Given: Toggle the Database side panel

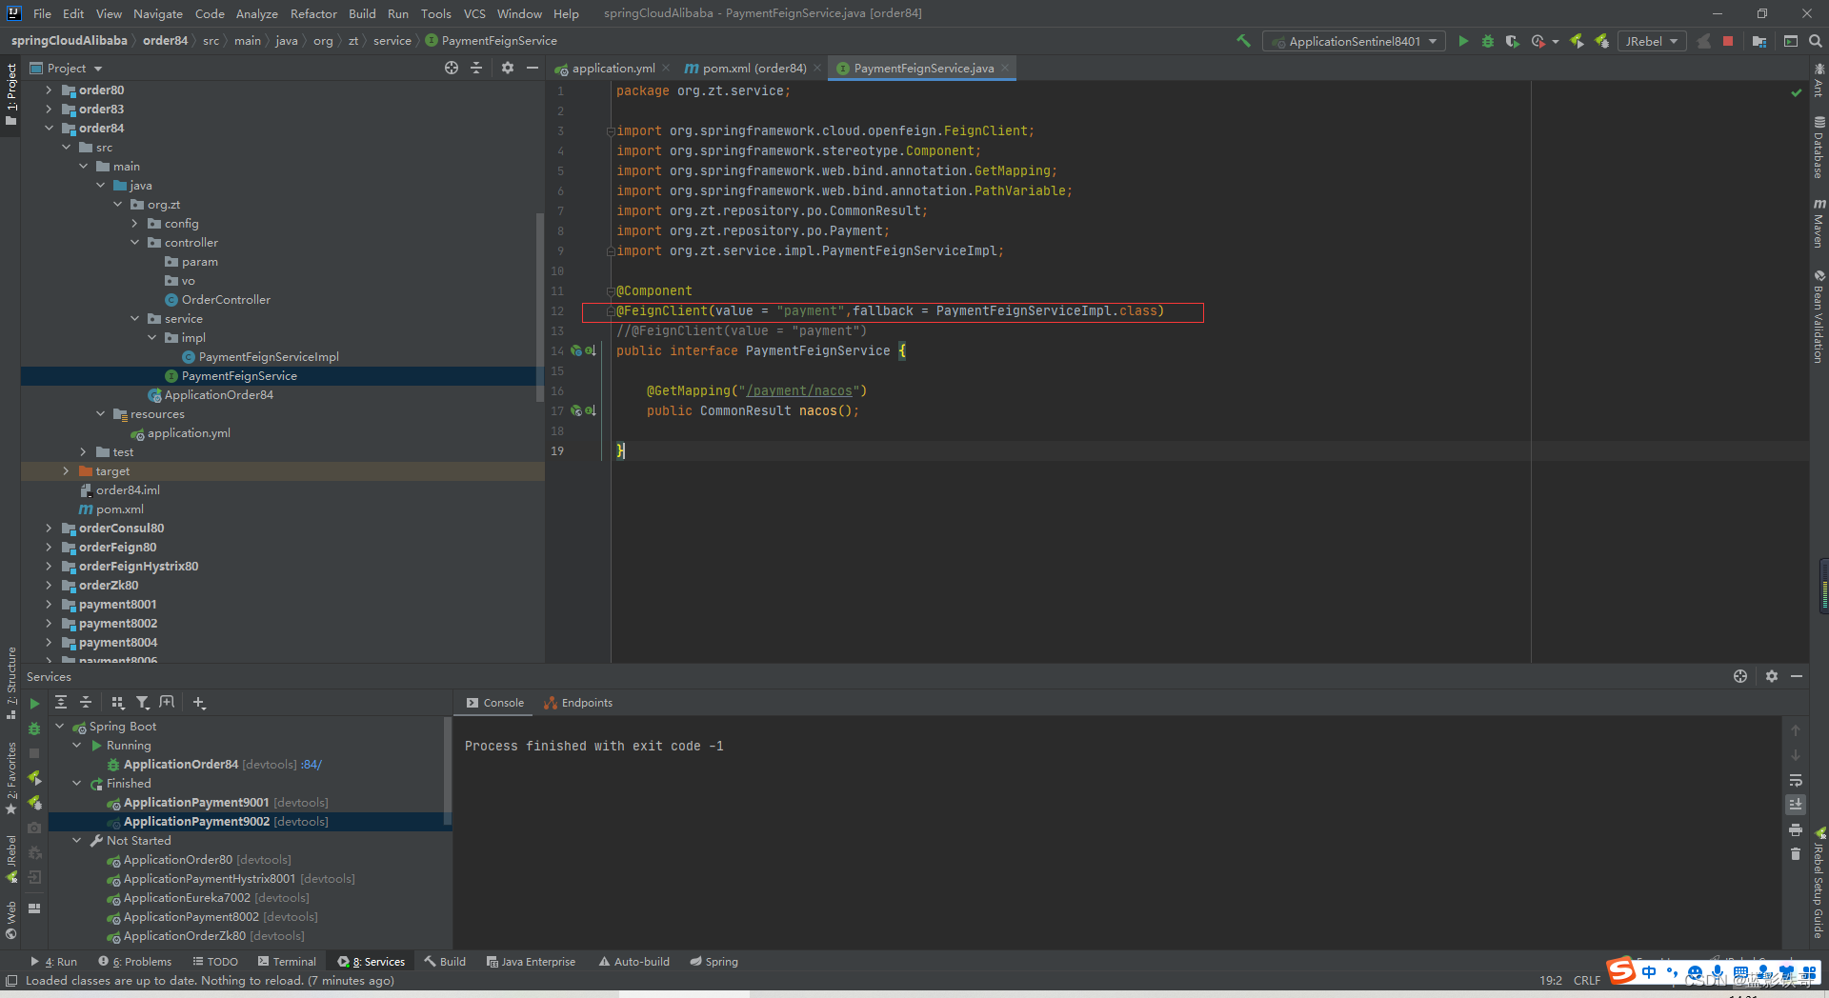Looking at the screenshot, I should click(x=1819, y=149).
